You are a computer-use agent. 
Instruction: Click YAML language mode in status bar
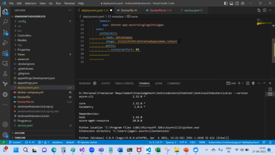[x=202, y=143]
